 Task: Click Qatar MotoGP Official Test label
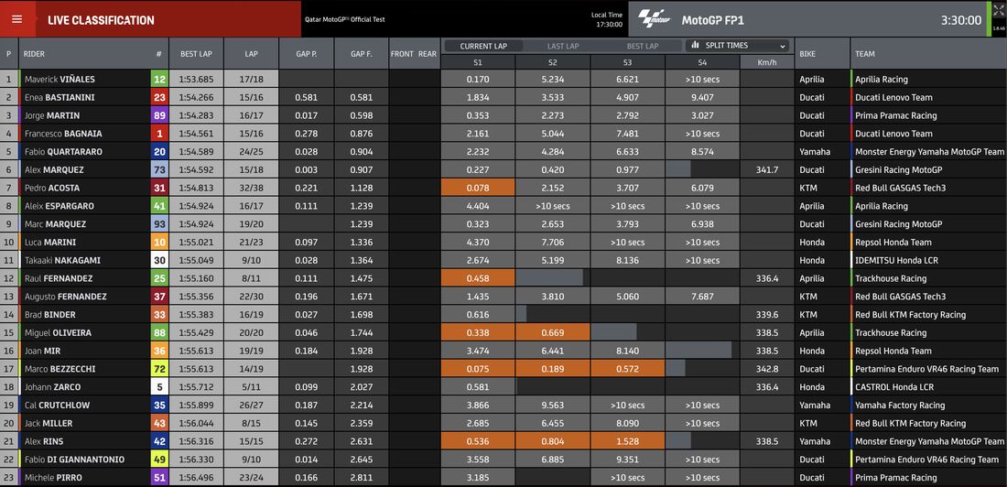tap(345, 19)
